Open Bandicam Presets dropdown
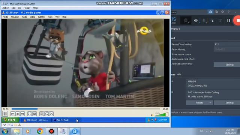This screenshot has height=135, width=240. 199,103
